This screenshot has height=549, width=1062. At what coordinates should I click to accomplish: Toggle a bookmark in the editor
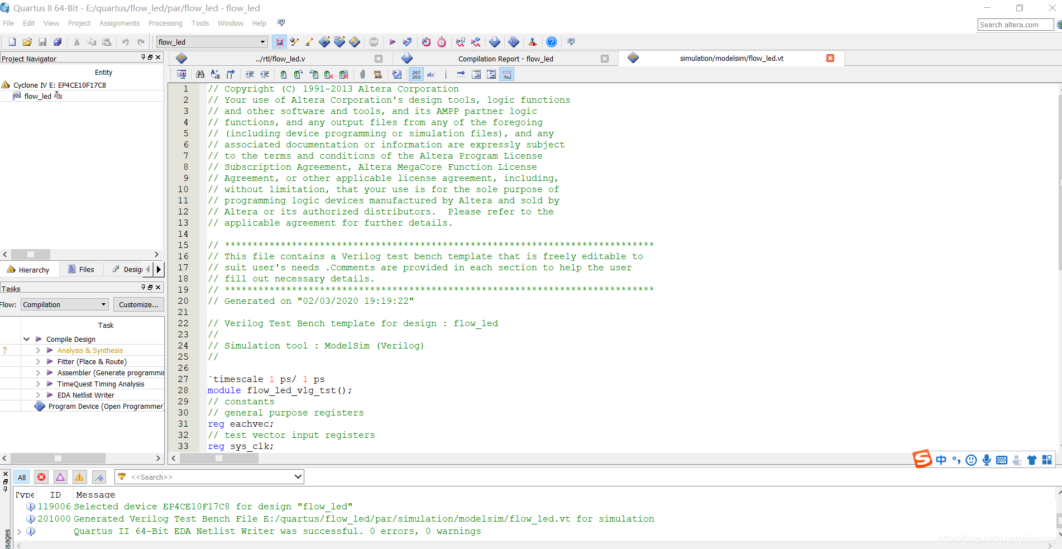click(284, 74)
